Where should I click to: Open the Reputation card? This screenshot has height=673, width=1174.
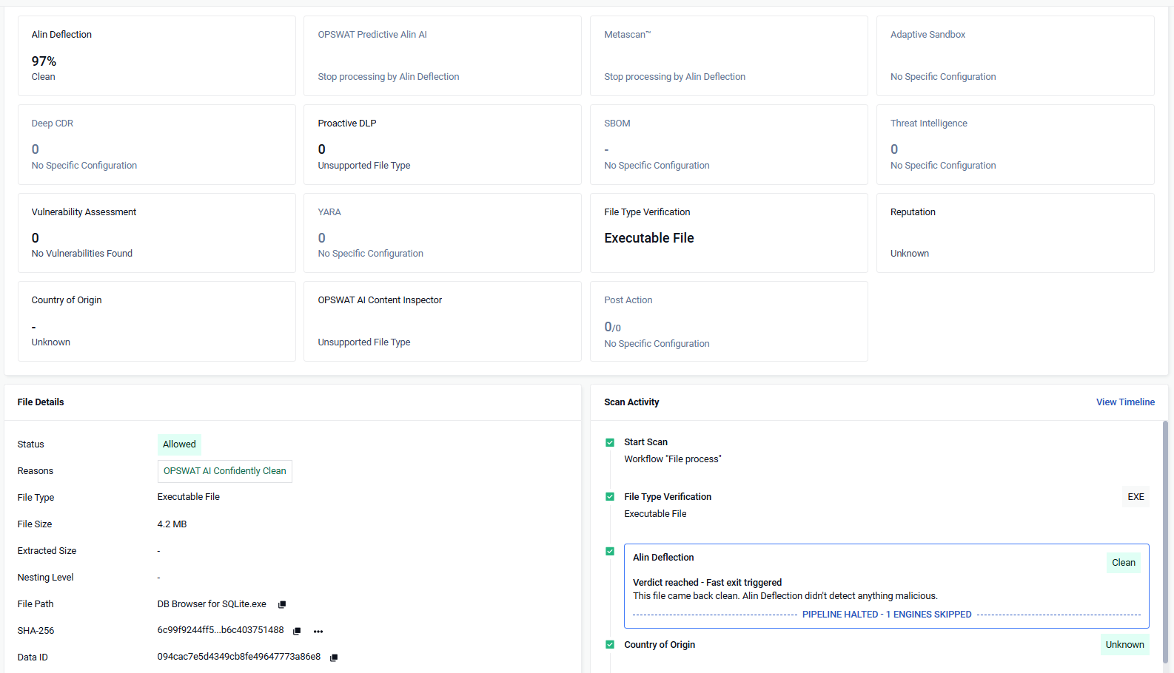tap(1016, 233)
